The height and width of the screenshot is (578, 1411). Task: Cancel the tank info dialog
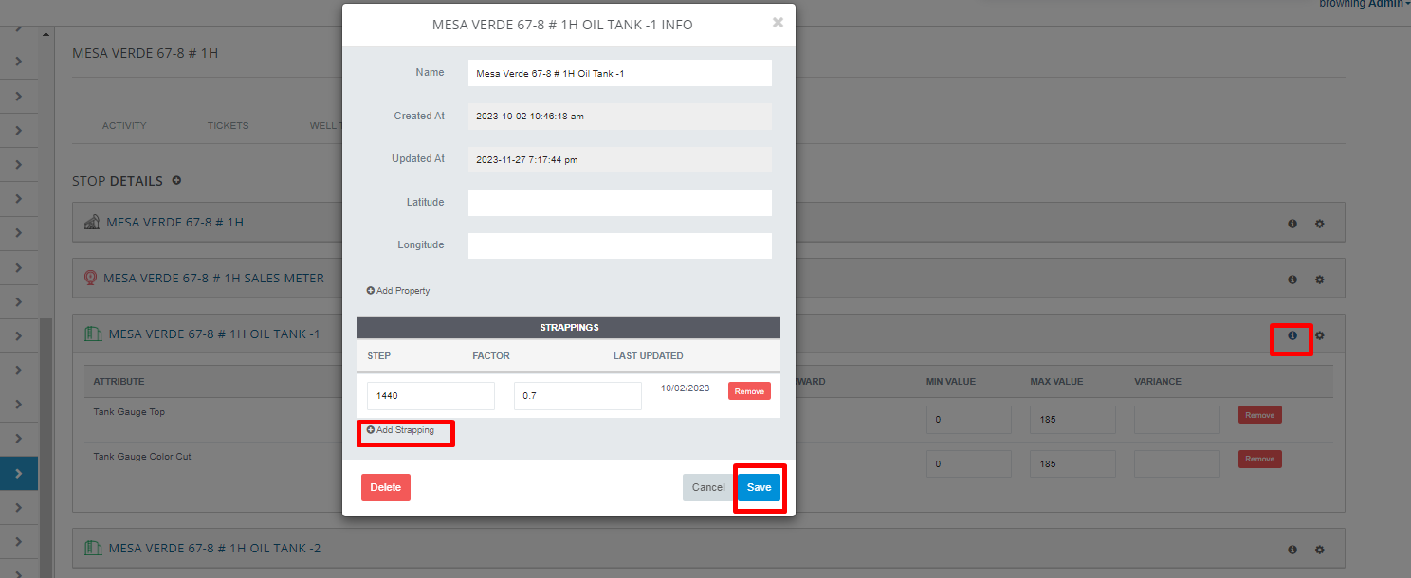[x=707, y=487]
